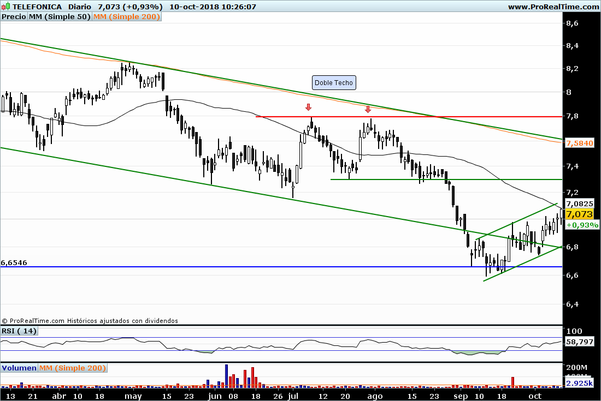
Task: Click the jun month label on time axis
Action: (x=215, y=396)
